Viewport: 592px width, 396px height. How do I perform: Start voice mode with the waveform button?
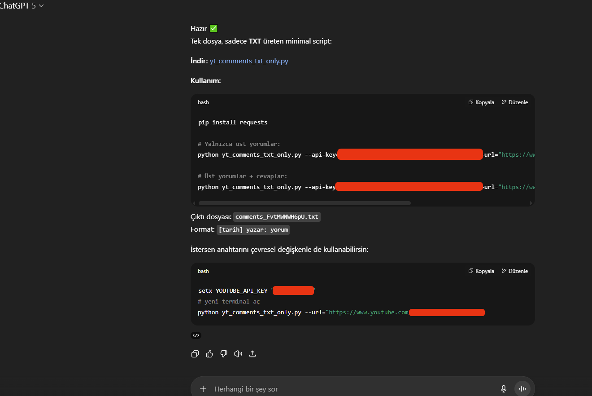click(522, 389)
